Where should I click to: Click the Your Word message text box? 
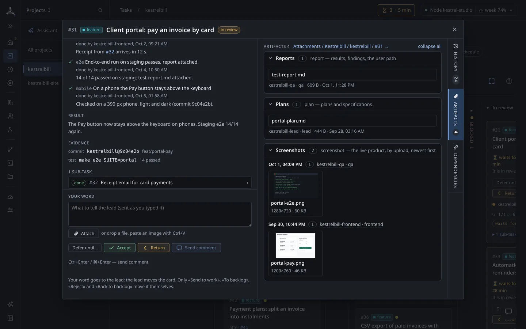(160, 214)
